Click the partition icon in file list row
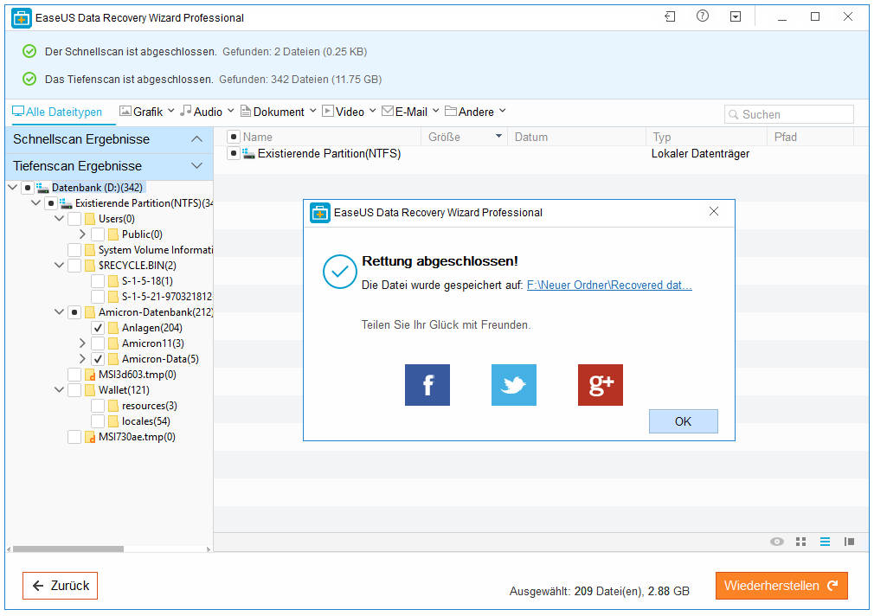The height and width of the screenshot is (616, 874). (x=248, y=153)
